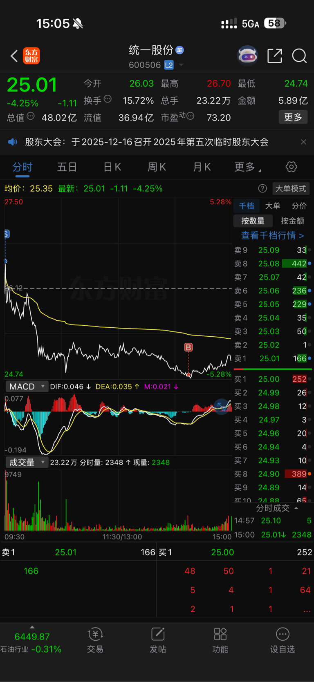Tap info icon next to 市盈

[x=190, y=116]
